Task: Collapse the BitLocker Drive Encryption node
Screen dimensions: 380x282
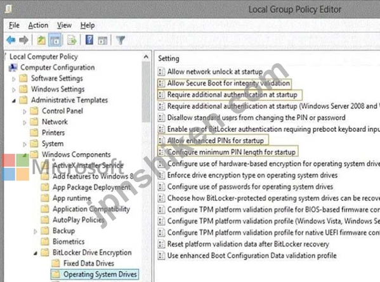Action: [x=36, y=253]
